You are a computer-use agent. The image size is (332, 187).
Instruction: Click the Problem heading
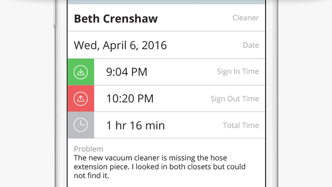[89, 149]
